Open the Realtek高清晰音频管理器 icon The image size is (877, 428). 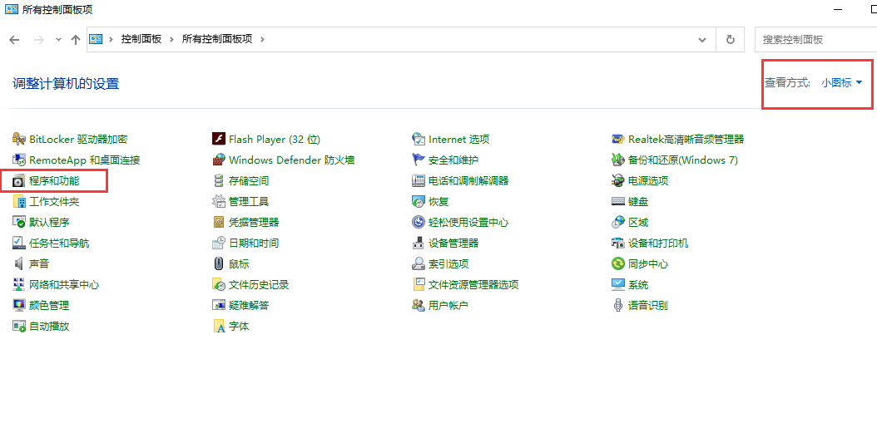point(618,140)
